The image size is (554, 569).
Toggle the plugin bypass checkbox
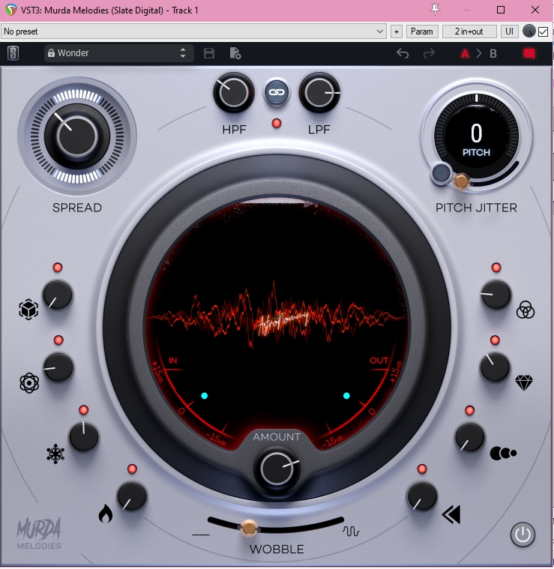coord(543,31)
